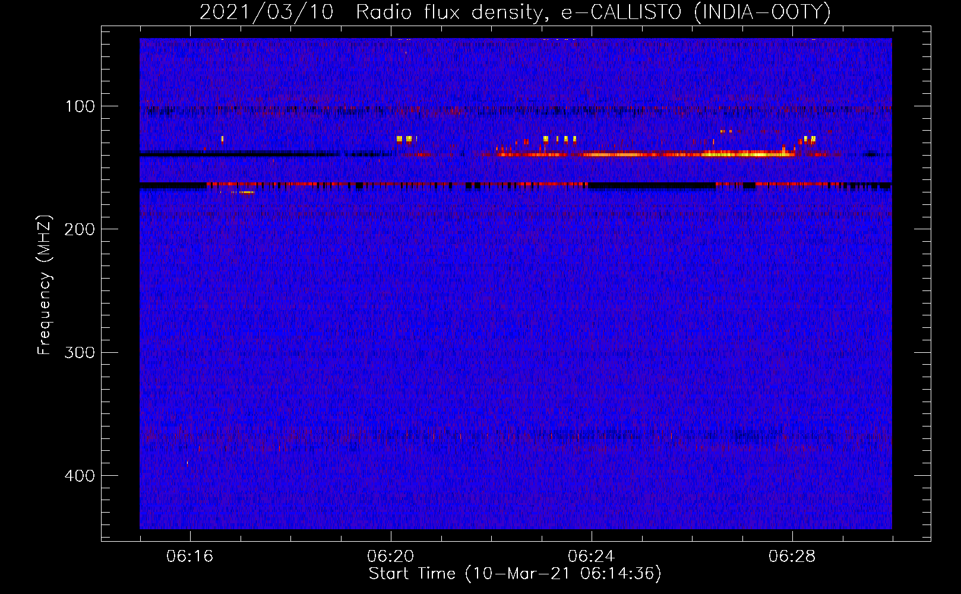Click the 300 MHz frequency tick label
This screenshot has width=961, height=594.
pyautogui.click(x=80, y=352)
